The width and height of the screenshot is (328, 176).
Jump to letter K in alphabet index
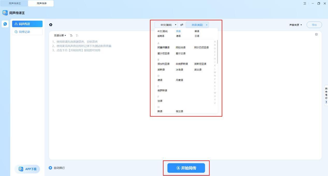(x=215, y=65)
